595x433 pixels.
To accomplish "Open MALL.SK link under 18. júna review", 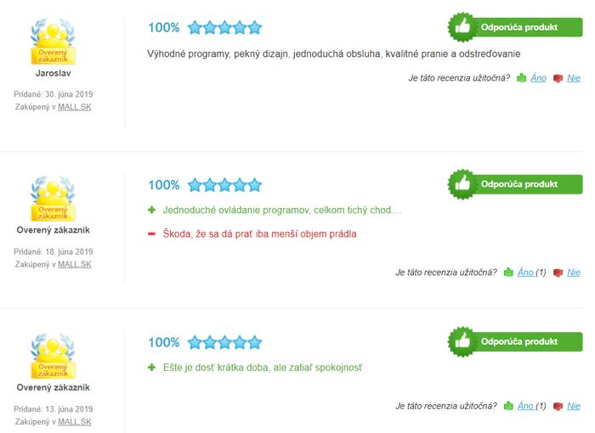I will point(75,264).
